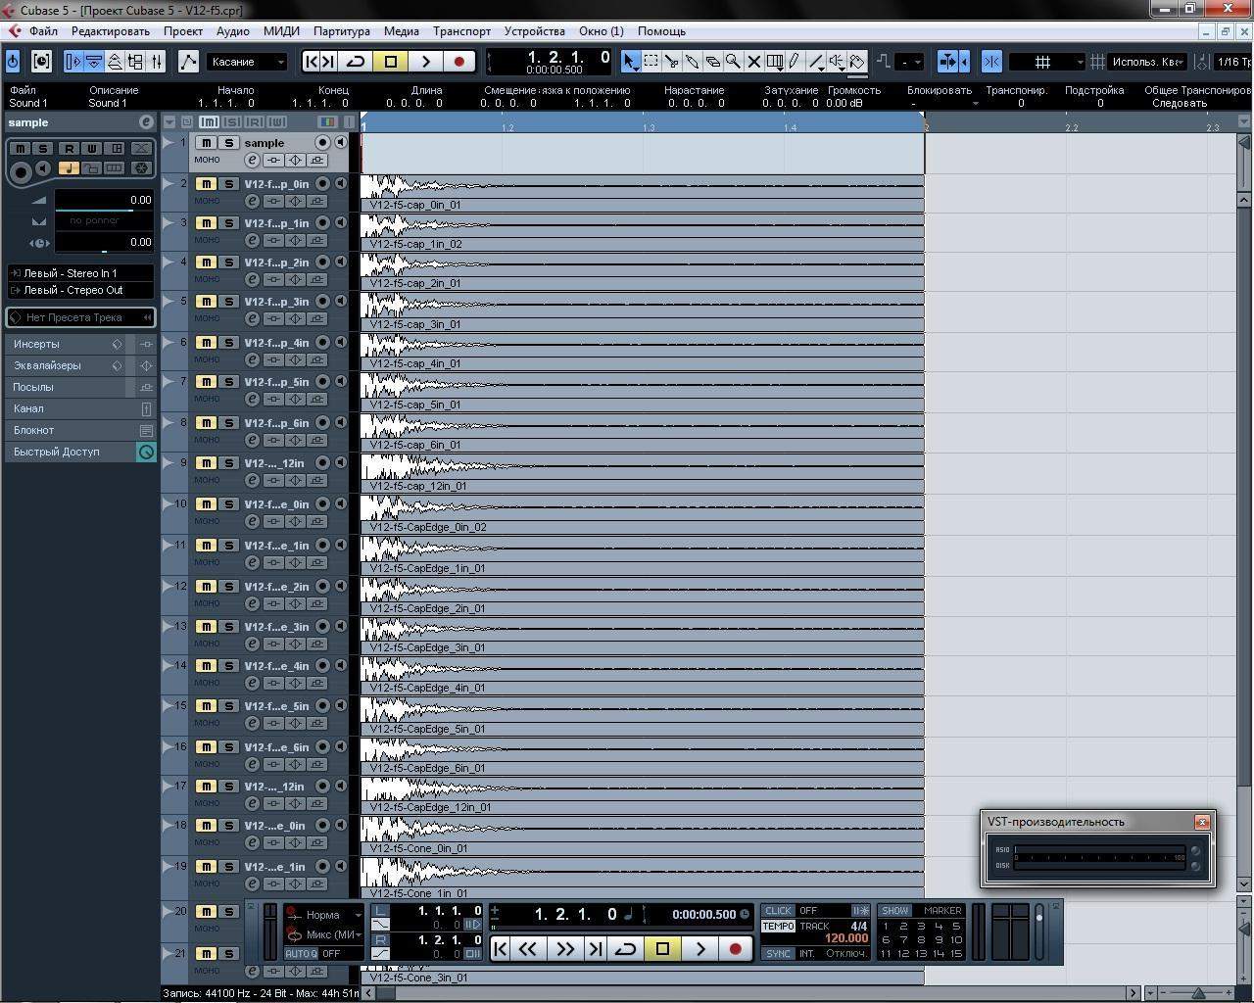Screen dimensions: 1254x1003
Task: Toggle metronome CLICK in transport
Action: (x=778, y=911)
